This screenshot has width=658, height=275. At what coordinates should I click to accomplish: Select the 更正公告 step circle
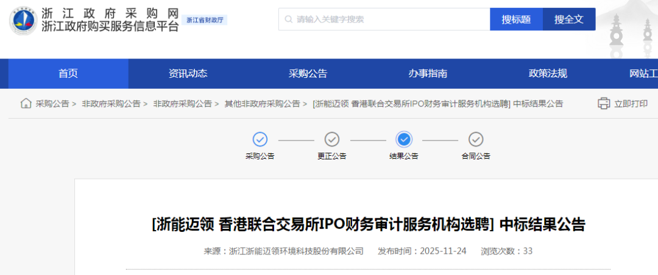[x=332, y=139]
